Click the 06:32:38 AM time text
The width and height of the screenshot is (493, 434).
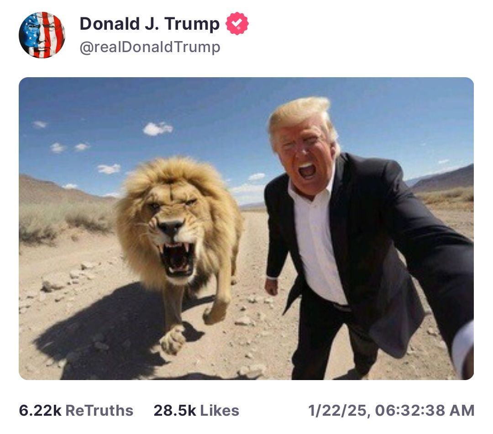[425, 410]
